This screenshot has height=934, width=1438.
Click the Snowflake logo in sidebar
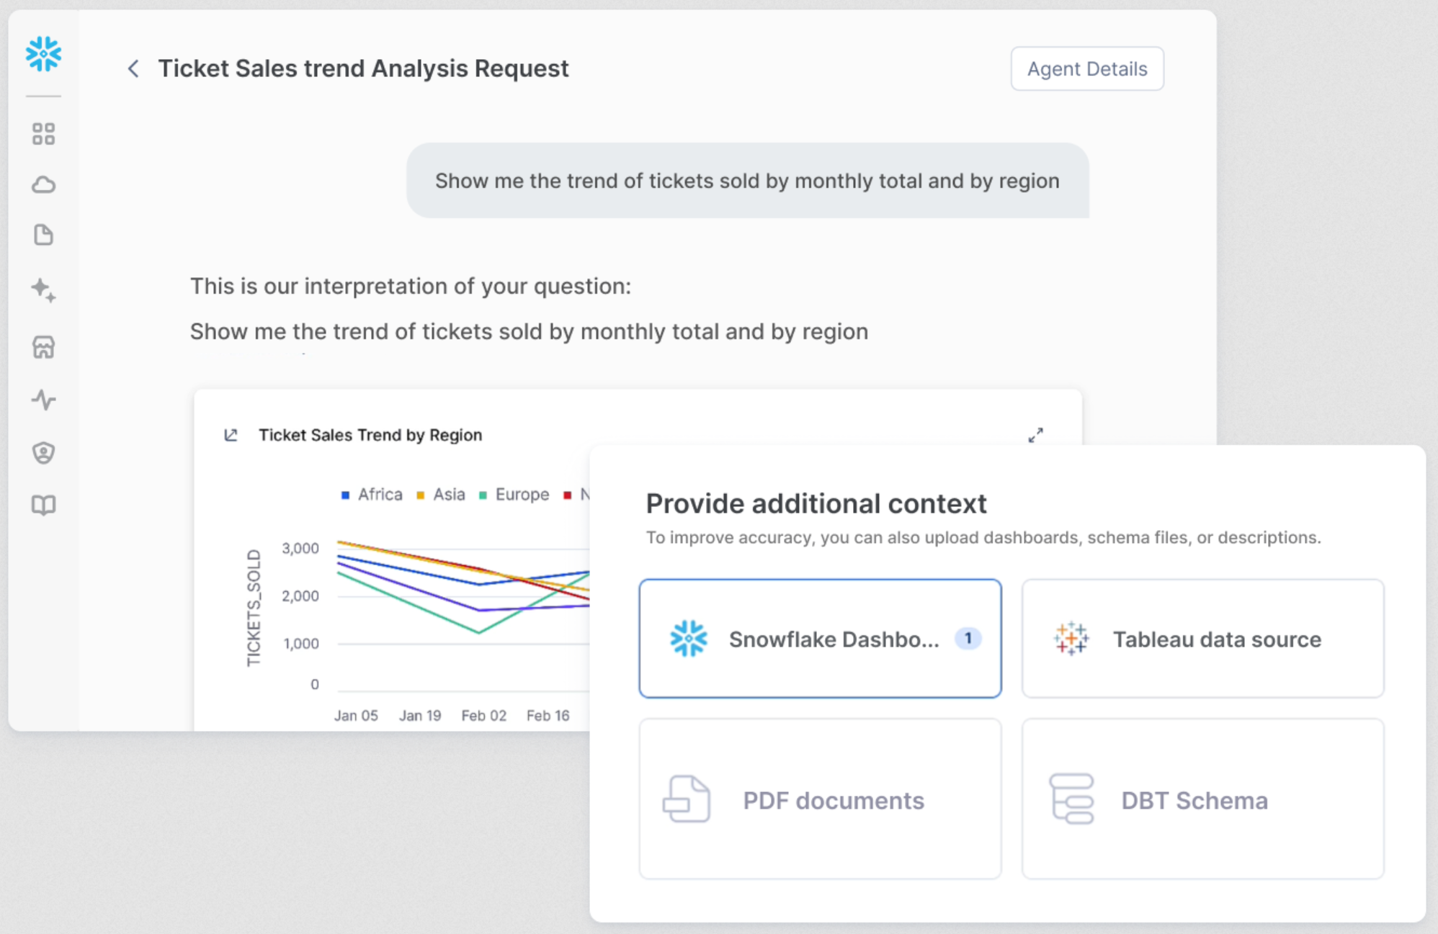point(43,54)
